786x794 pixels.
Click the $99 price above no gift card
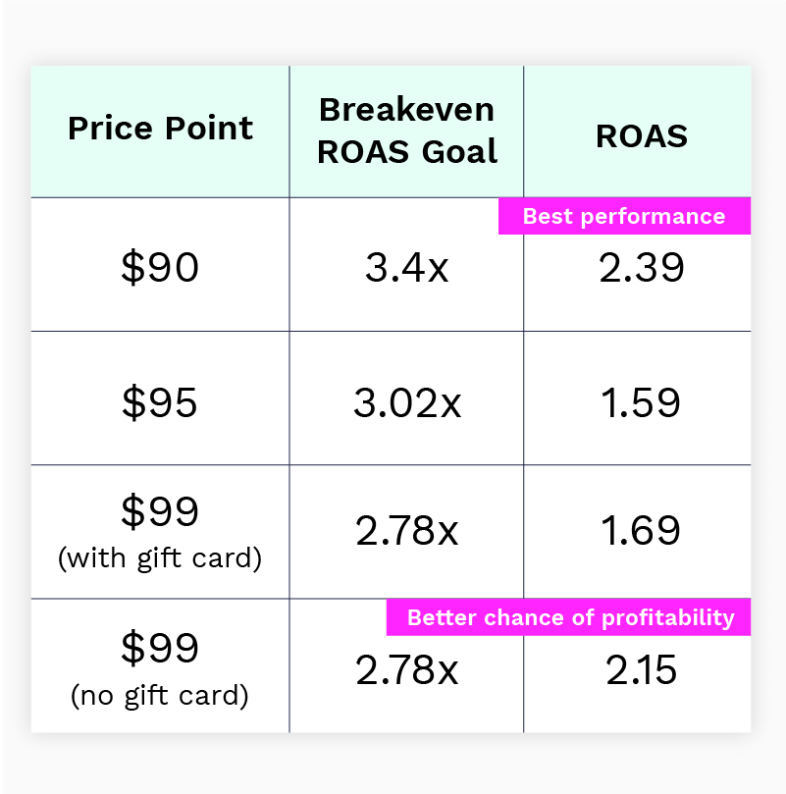(160, 648)
